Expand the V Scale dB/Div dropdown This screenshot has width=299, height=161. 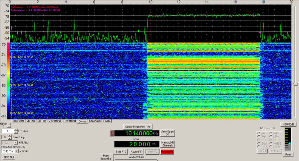(x=16, y=151)
